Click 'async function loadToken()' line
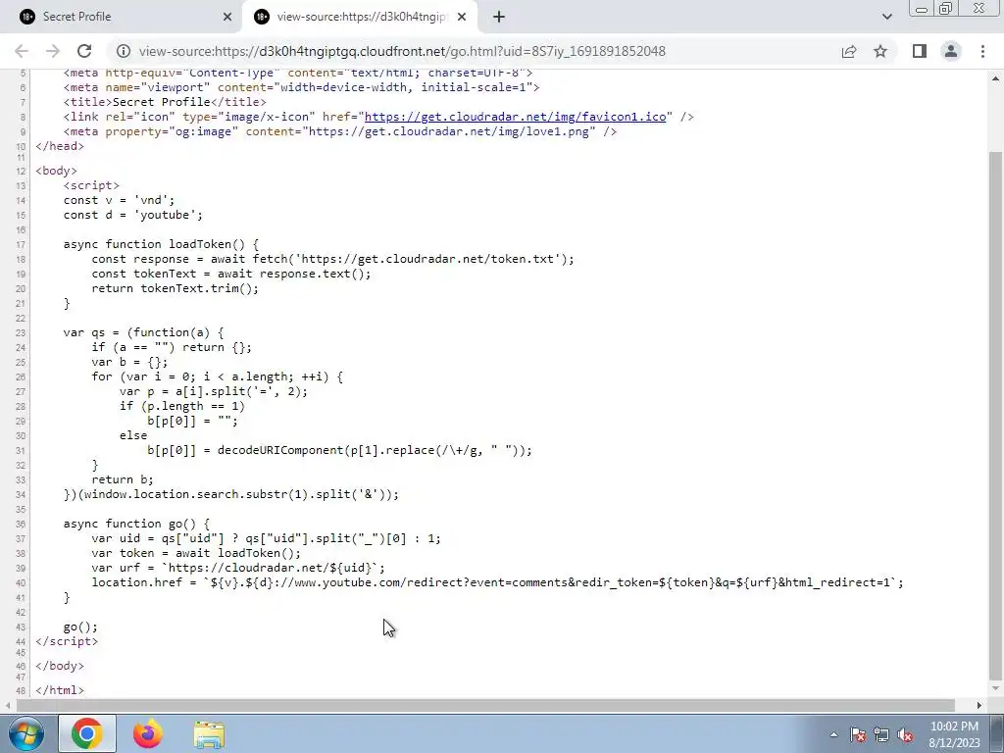The width and height of the screenshot is (1004, 753). [x=162, y=244]
